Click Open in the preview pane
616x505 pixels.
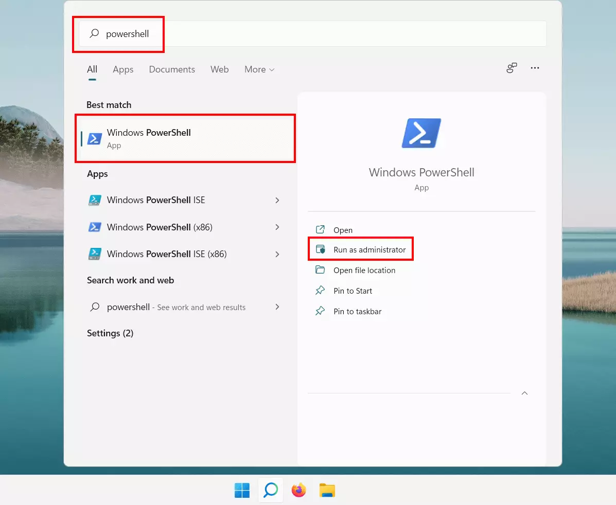343,230
